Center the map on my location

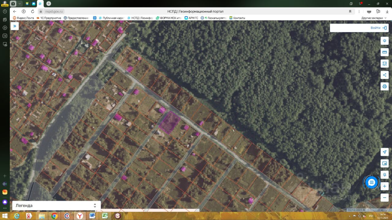(x=385, y=152)
